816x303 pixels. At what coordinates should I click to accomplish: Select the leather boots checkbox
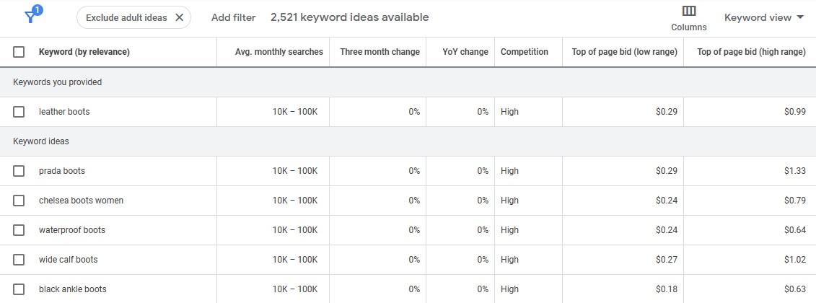(19, 112)
